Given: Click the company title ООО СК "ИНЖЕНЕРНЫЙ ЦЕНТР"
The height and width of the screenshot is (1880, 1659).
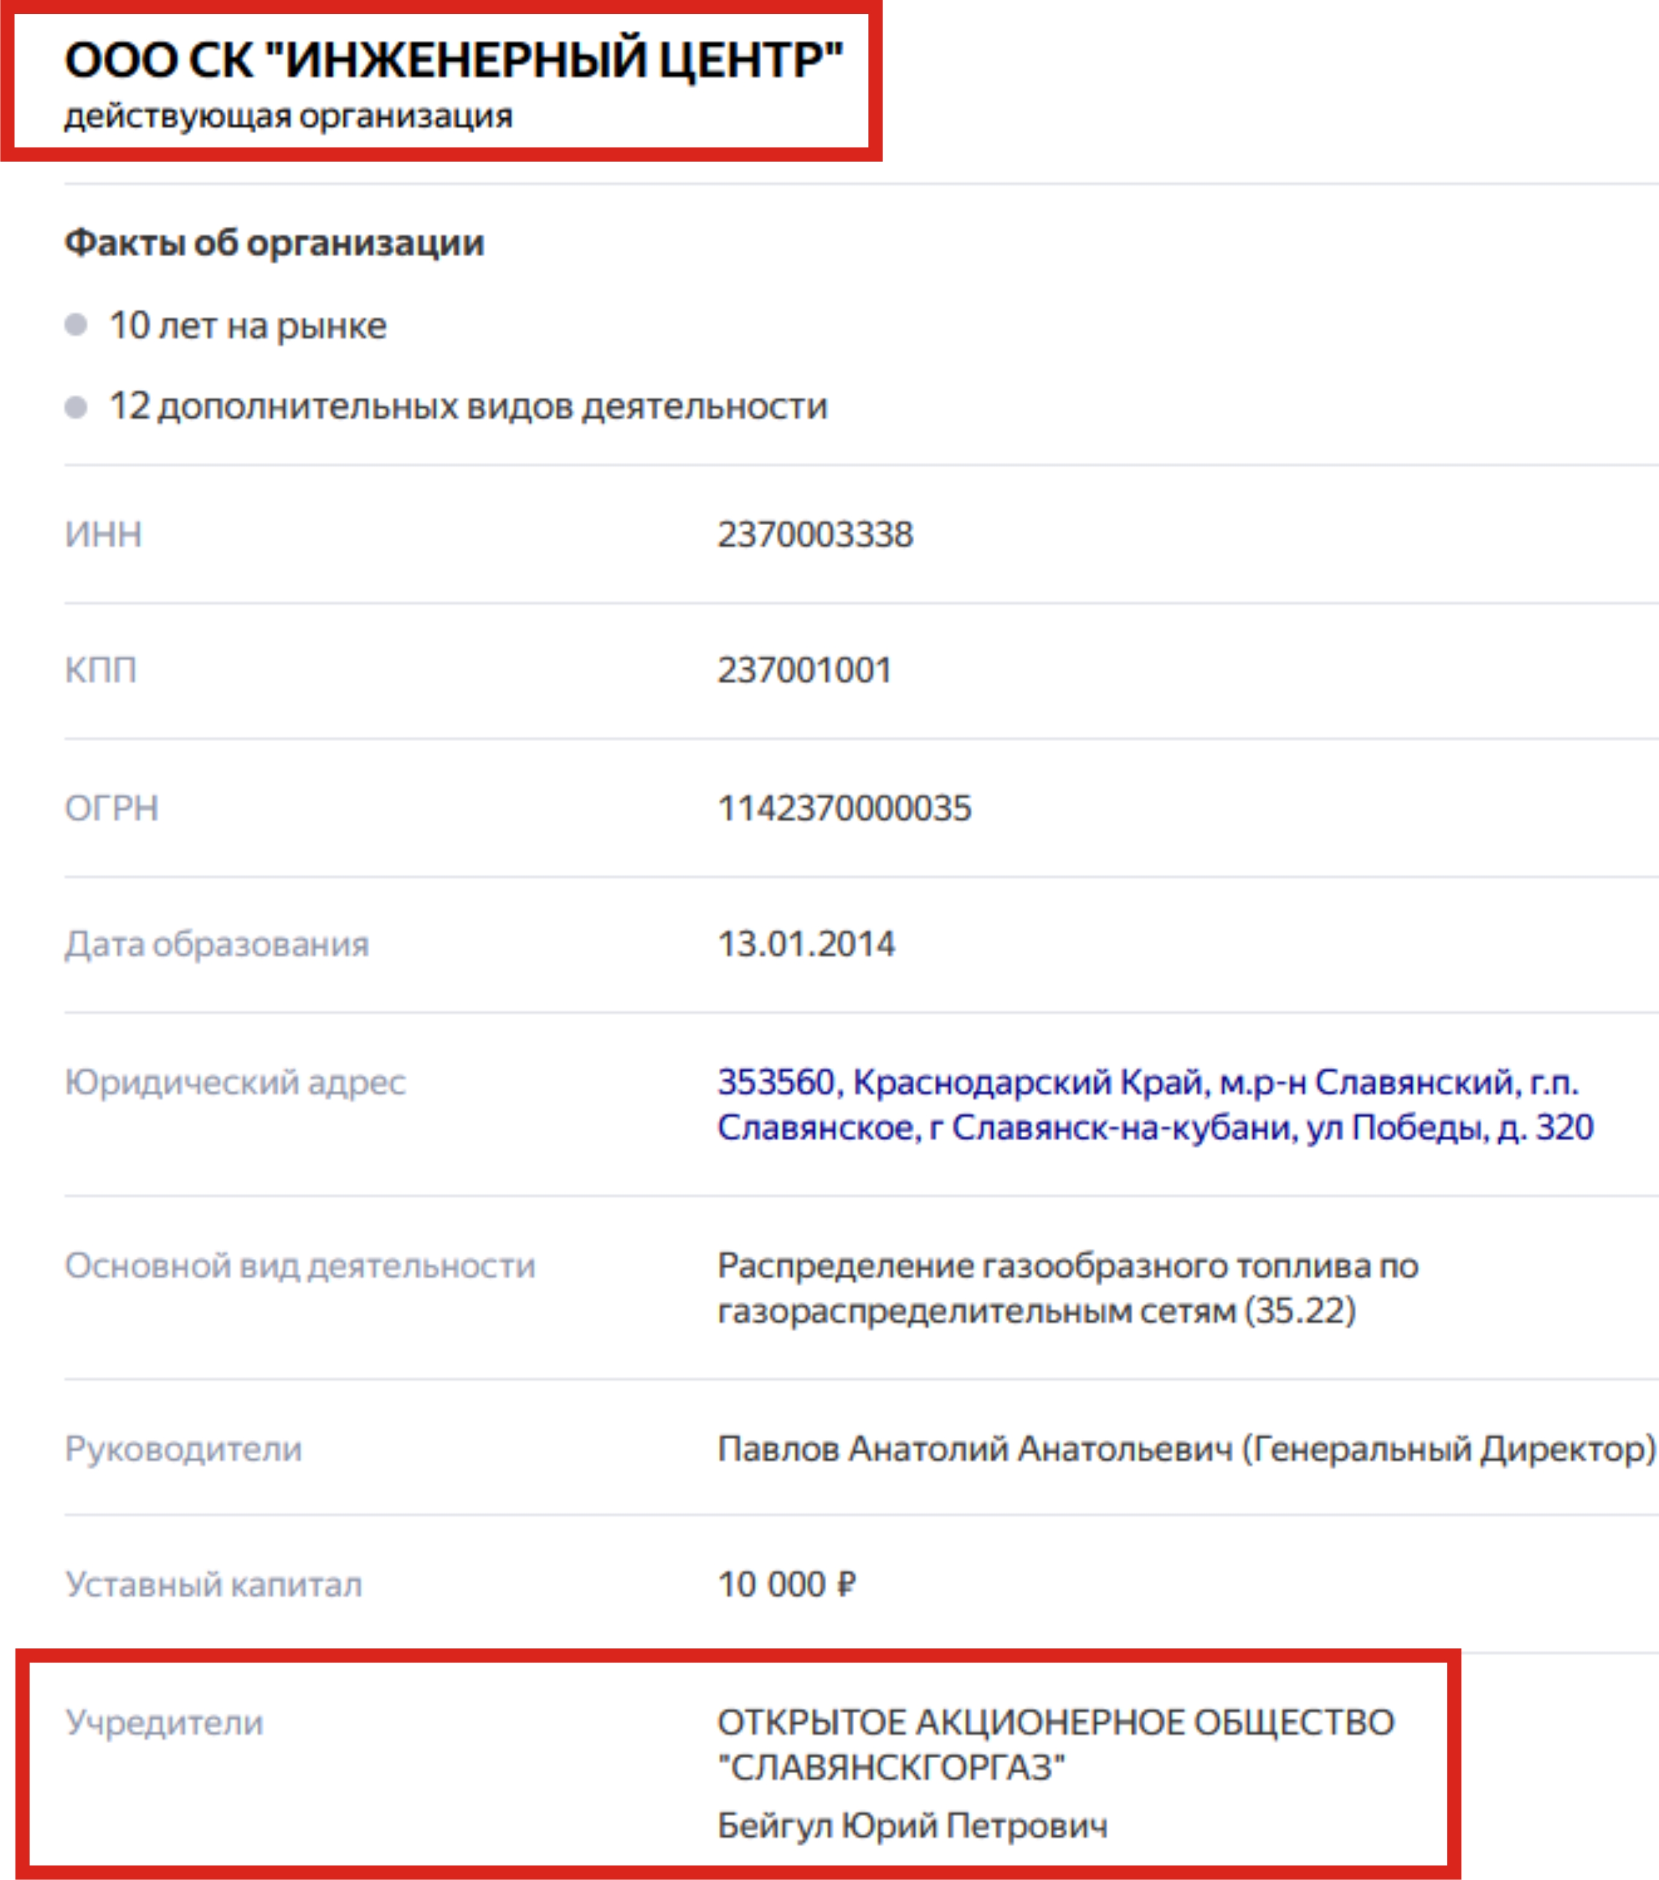Looking at the screenshot, I should coord(453,60).
